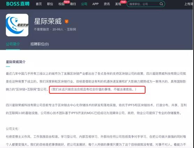Click the orange verified badge icon

pyautogui.click(x=67, y=21)
